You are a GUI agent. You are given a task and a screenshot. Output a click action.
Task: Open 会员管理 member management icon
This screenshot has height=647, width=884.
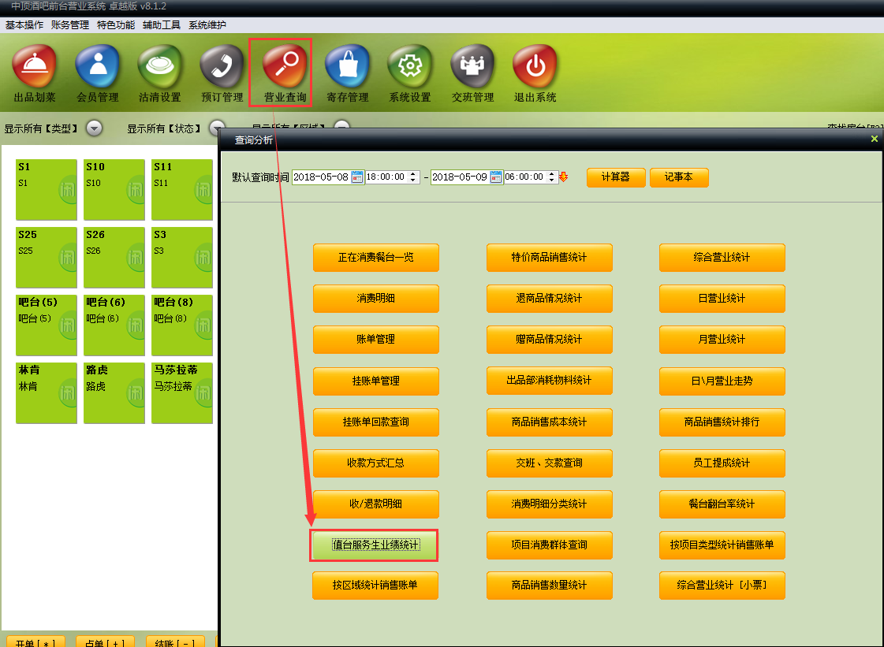tap(97, 68)
